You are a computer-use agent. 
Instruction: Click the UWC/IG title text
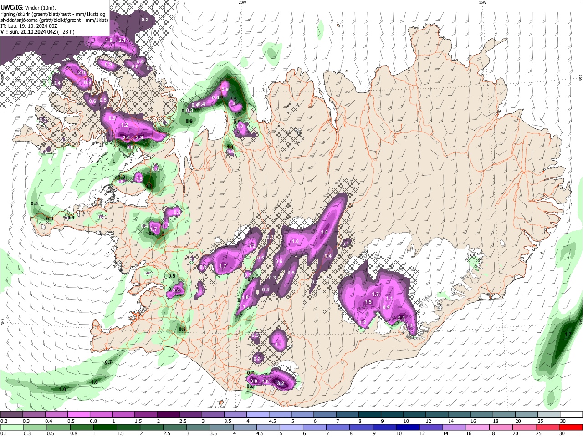[x=11, y=7]
